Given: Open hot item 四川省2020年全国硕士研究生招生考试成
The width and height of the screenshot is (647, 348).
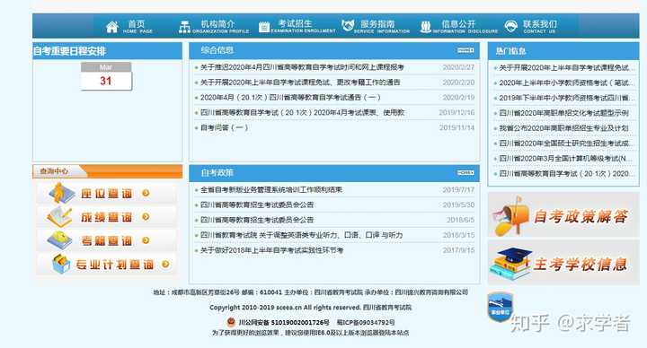Looking at the screenshot, I should click(566, 144).
